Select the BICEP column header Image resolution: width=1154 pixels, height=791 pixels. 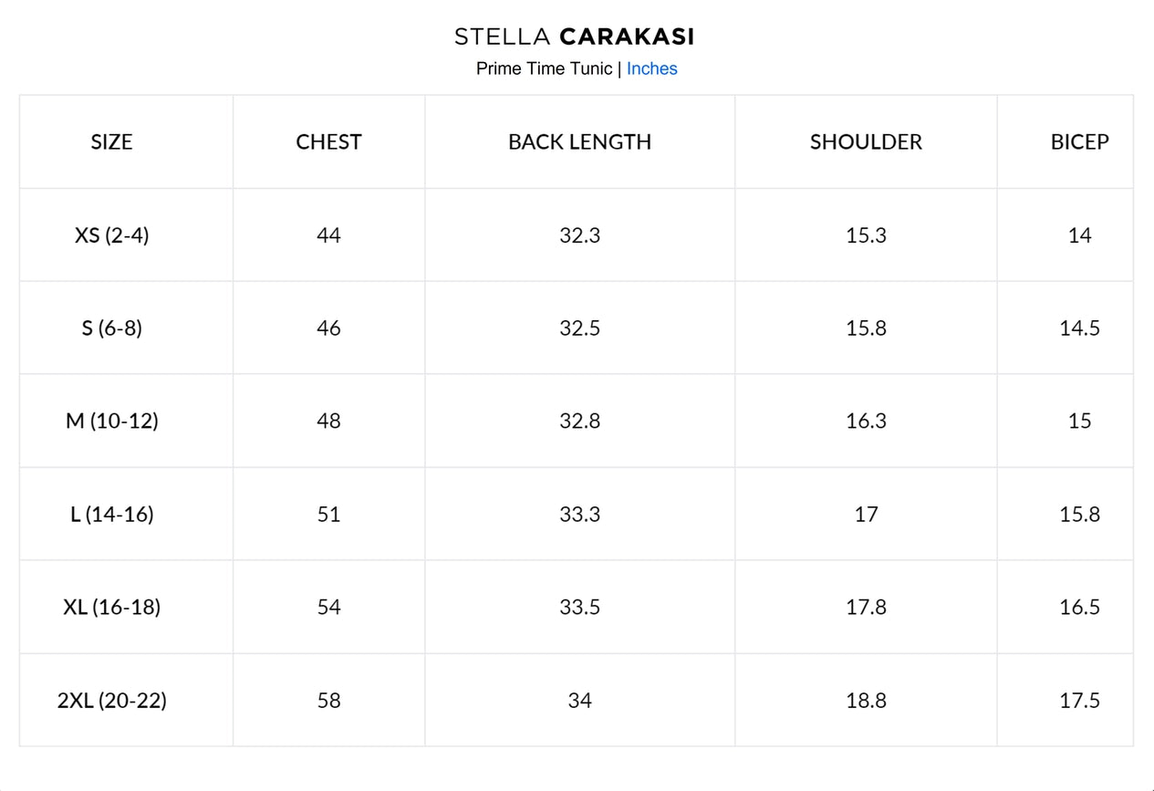1079,141
